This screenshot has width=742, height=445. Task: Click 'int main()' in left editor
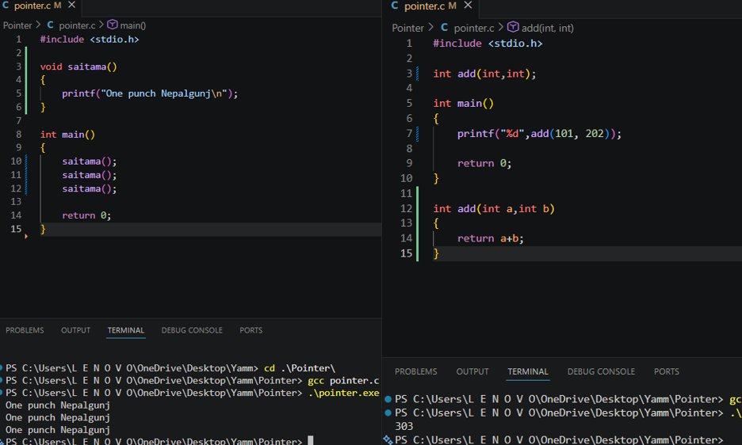pos(67,135)
